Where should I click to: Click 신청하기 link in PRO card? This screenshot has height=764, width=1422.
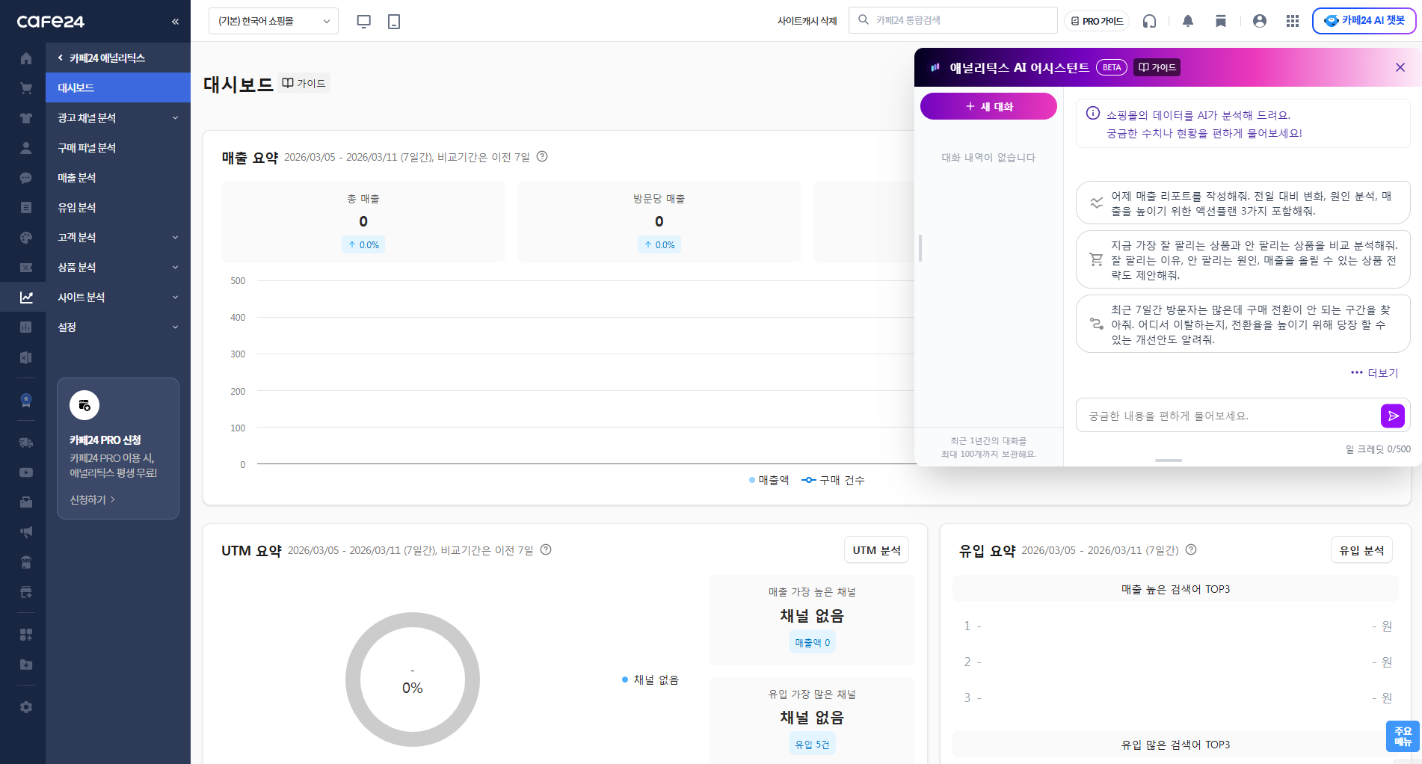(92, 499)
